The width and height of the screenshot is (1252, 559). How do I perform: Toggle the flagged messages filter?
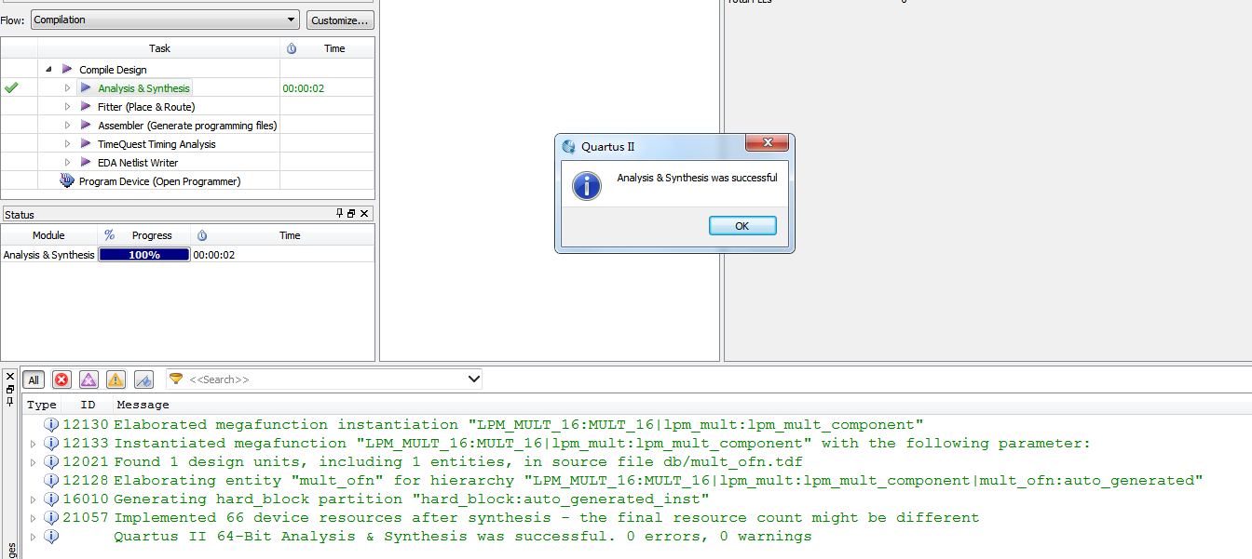click(143, 379)
